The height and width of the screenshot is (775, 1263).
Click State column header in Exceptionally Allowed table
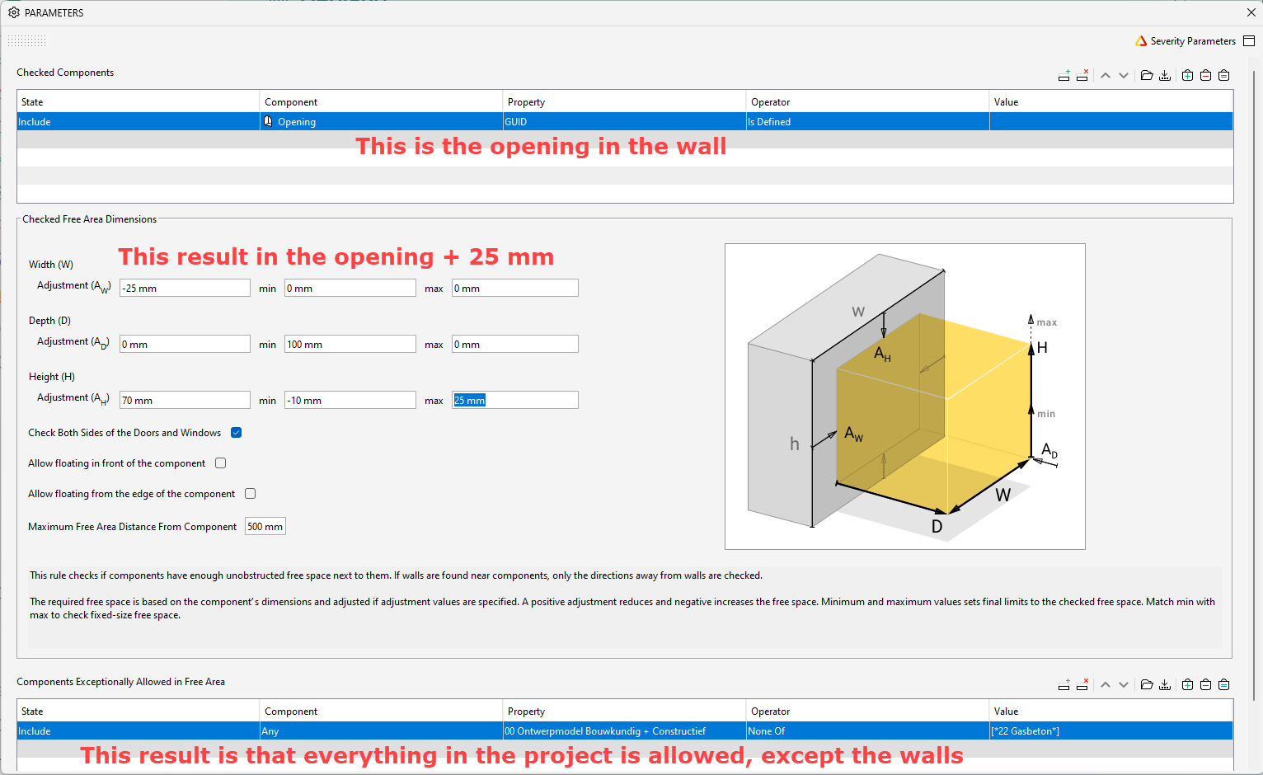point(139,712)
